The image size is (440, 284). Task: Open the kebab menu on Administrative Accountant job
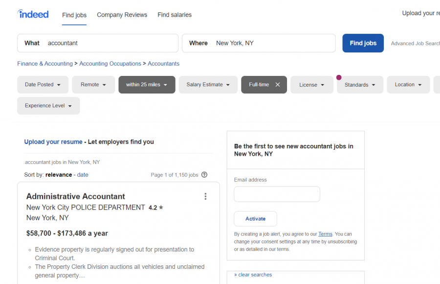tap(205, 196)
